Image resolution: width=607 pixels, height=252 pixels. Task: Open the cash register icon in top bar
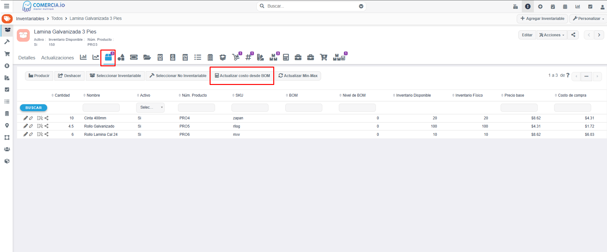tap(515, 6)
